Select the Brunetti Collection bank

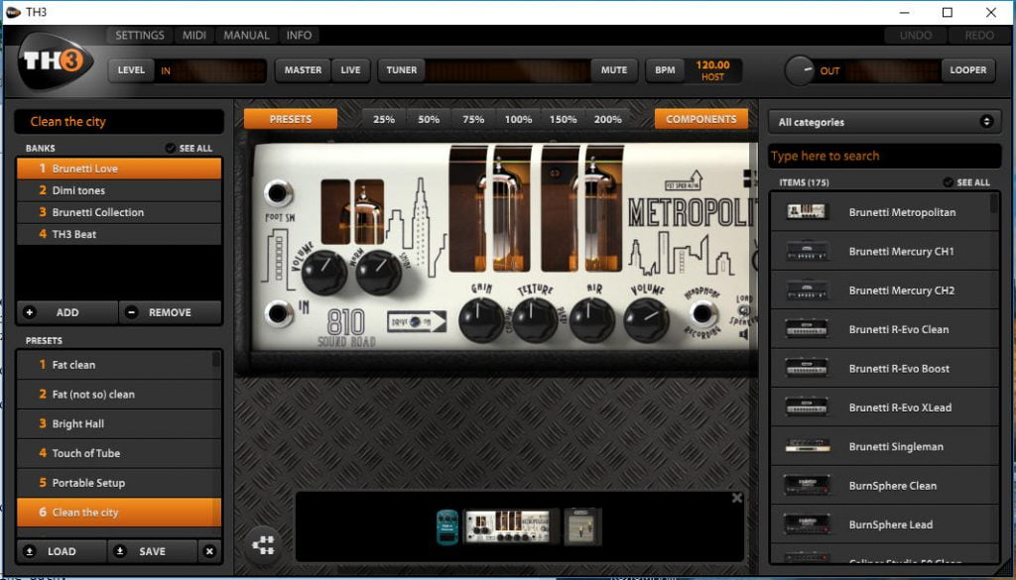coord(119,212)
